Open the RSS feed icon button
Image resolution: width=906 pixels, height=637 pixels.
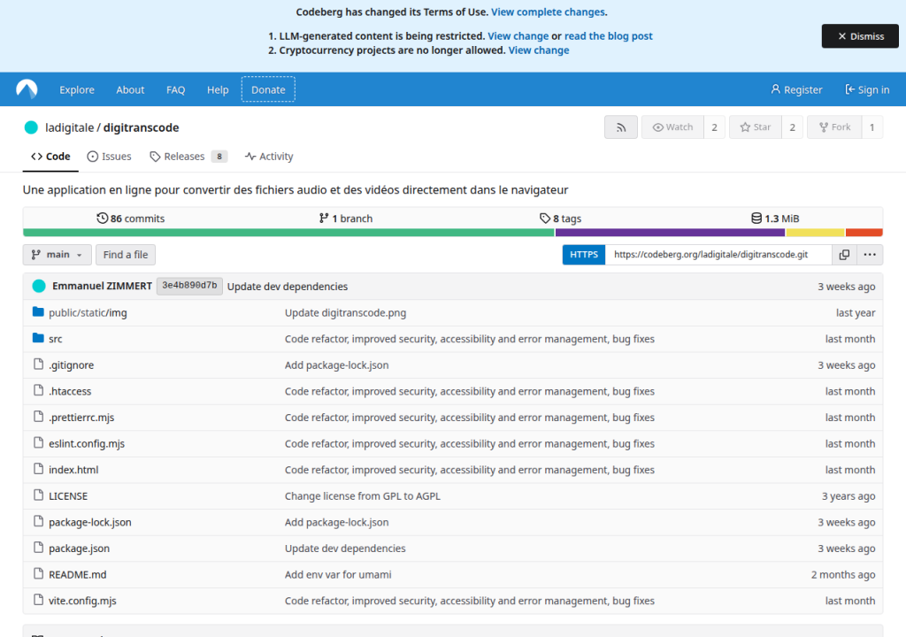621,127
